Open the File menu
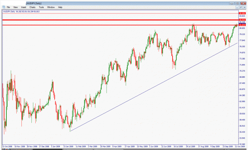This screenshot has width=248, height=150. click(x=8, y=7)
